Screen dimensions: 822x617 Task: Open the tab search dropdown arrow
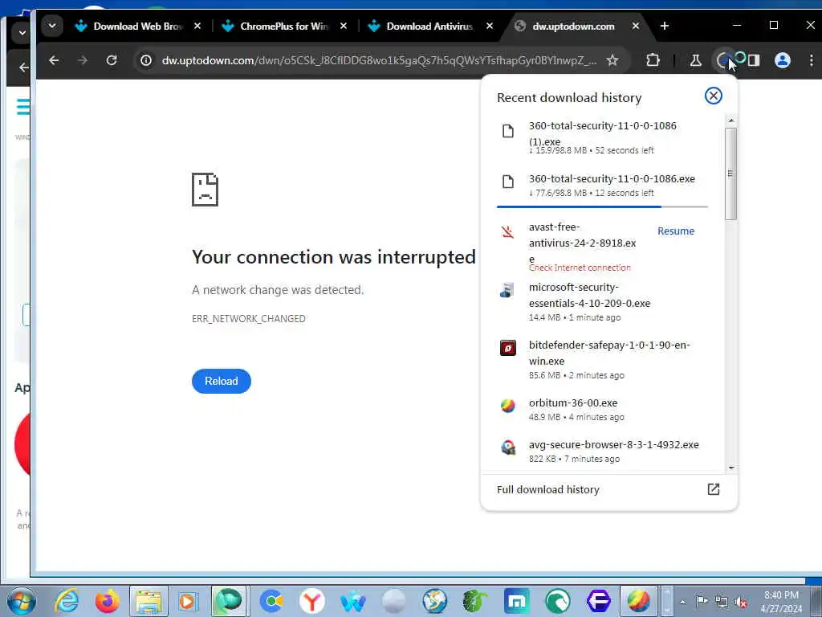[52, 25]
